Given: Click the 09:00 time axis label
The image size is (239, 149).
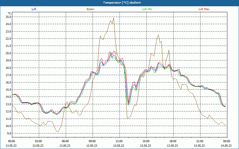Looking at the screenshot, I should pyautogui.click(x=92, y=141).
